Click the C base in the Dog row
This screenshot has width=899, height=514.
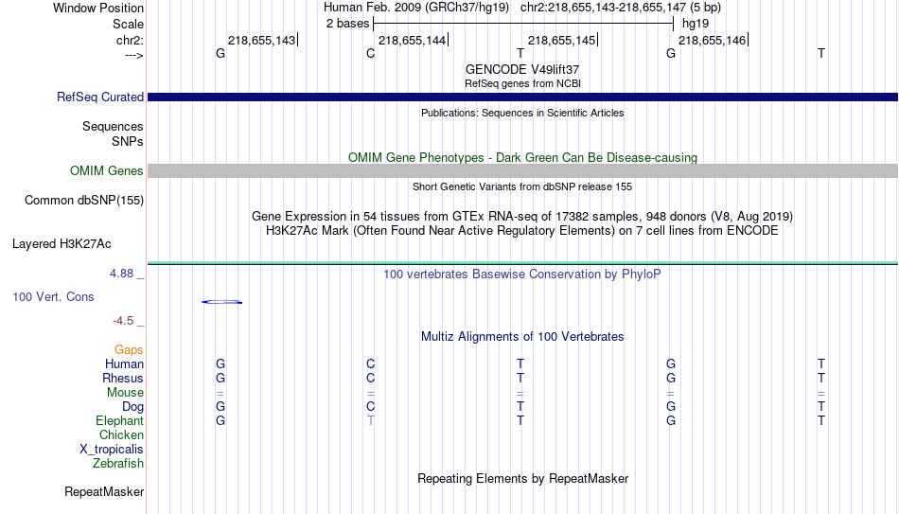(370, 407)
